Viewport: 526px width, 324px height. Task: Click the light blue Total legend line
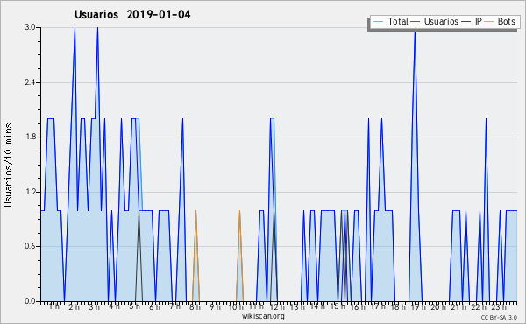(378, 22)
